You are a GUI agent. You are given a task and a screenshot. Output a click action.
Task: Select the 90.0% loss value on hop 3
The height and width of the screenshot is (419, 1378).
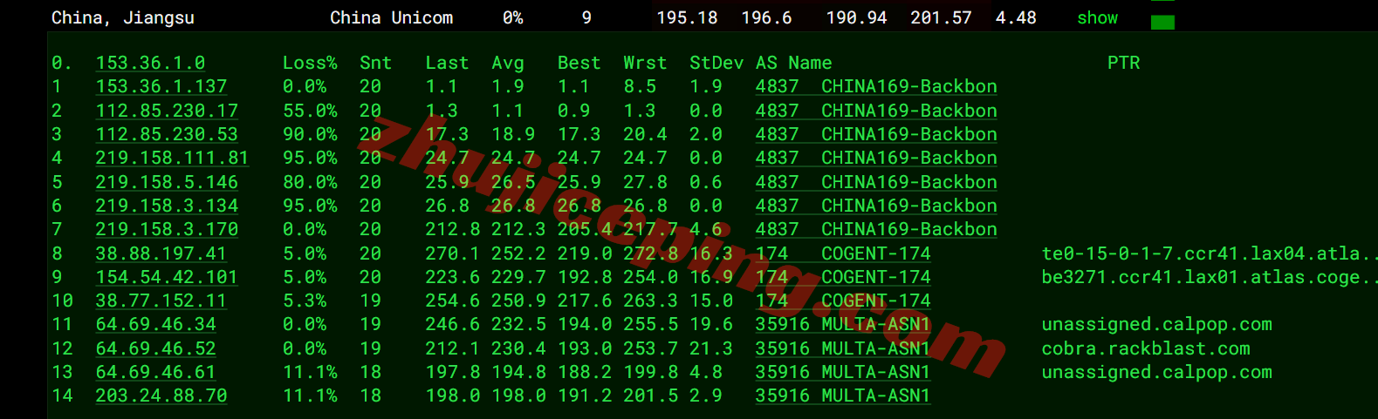(310, 134)
